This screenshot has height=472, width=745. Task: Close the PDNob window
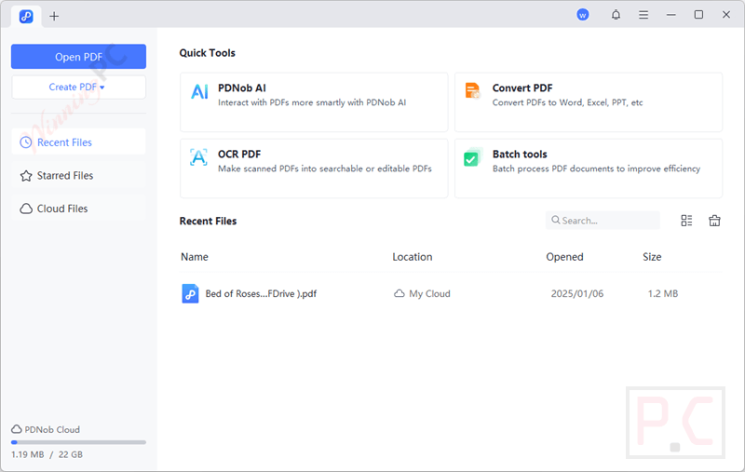click(726, 15)
